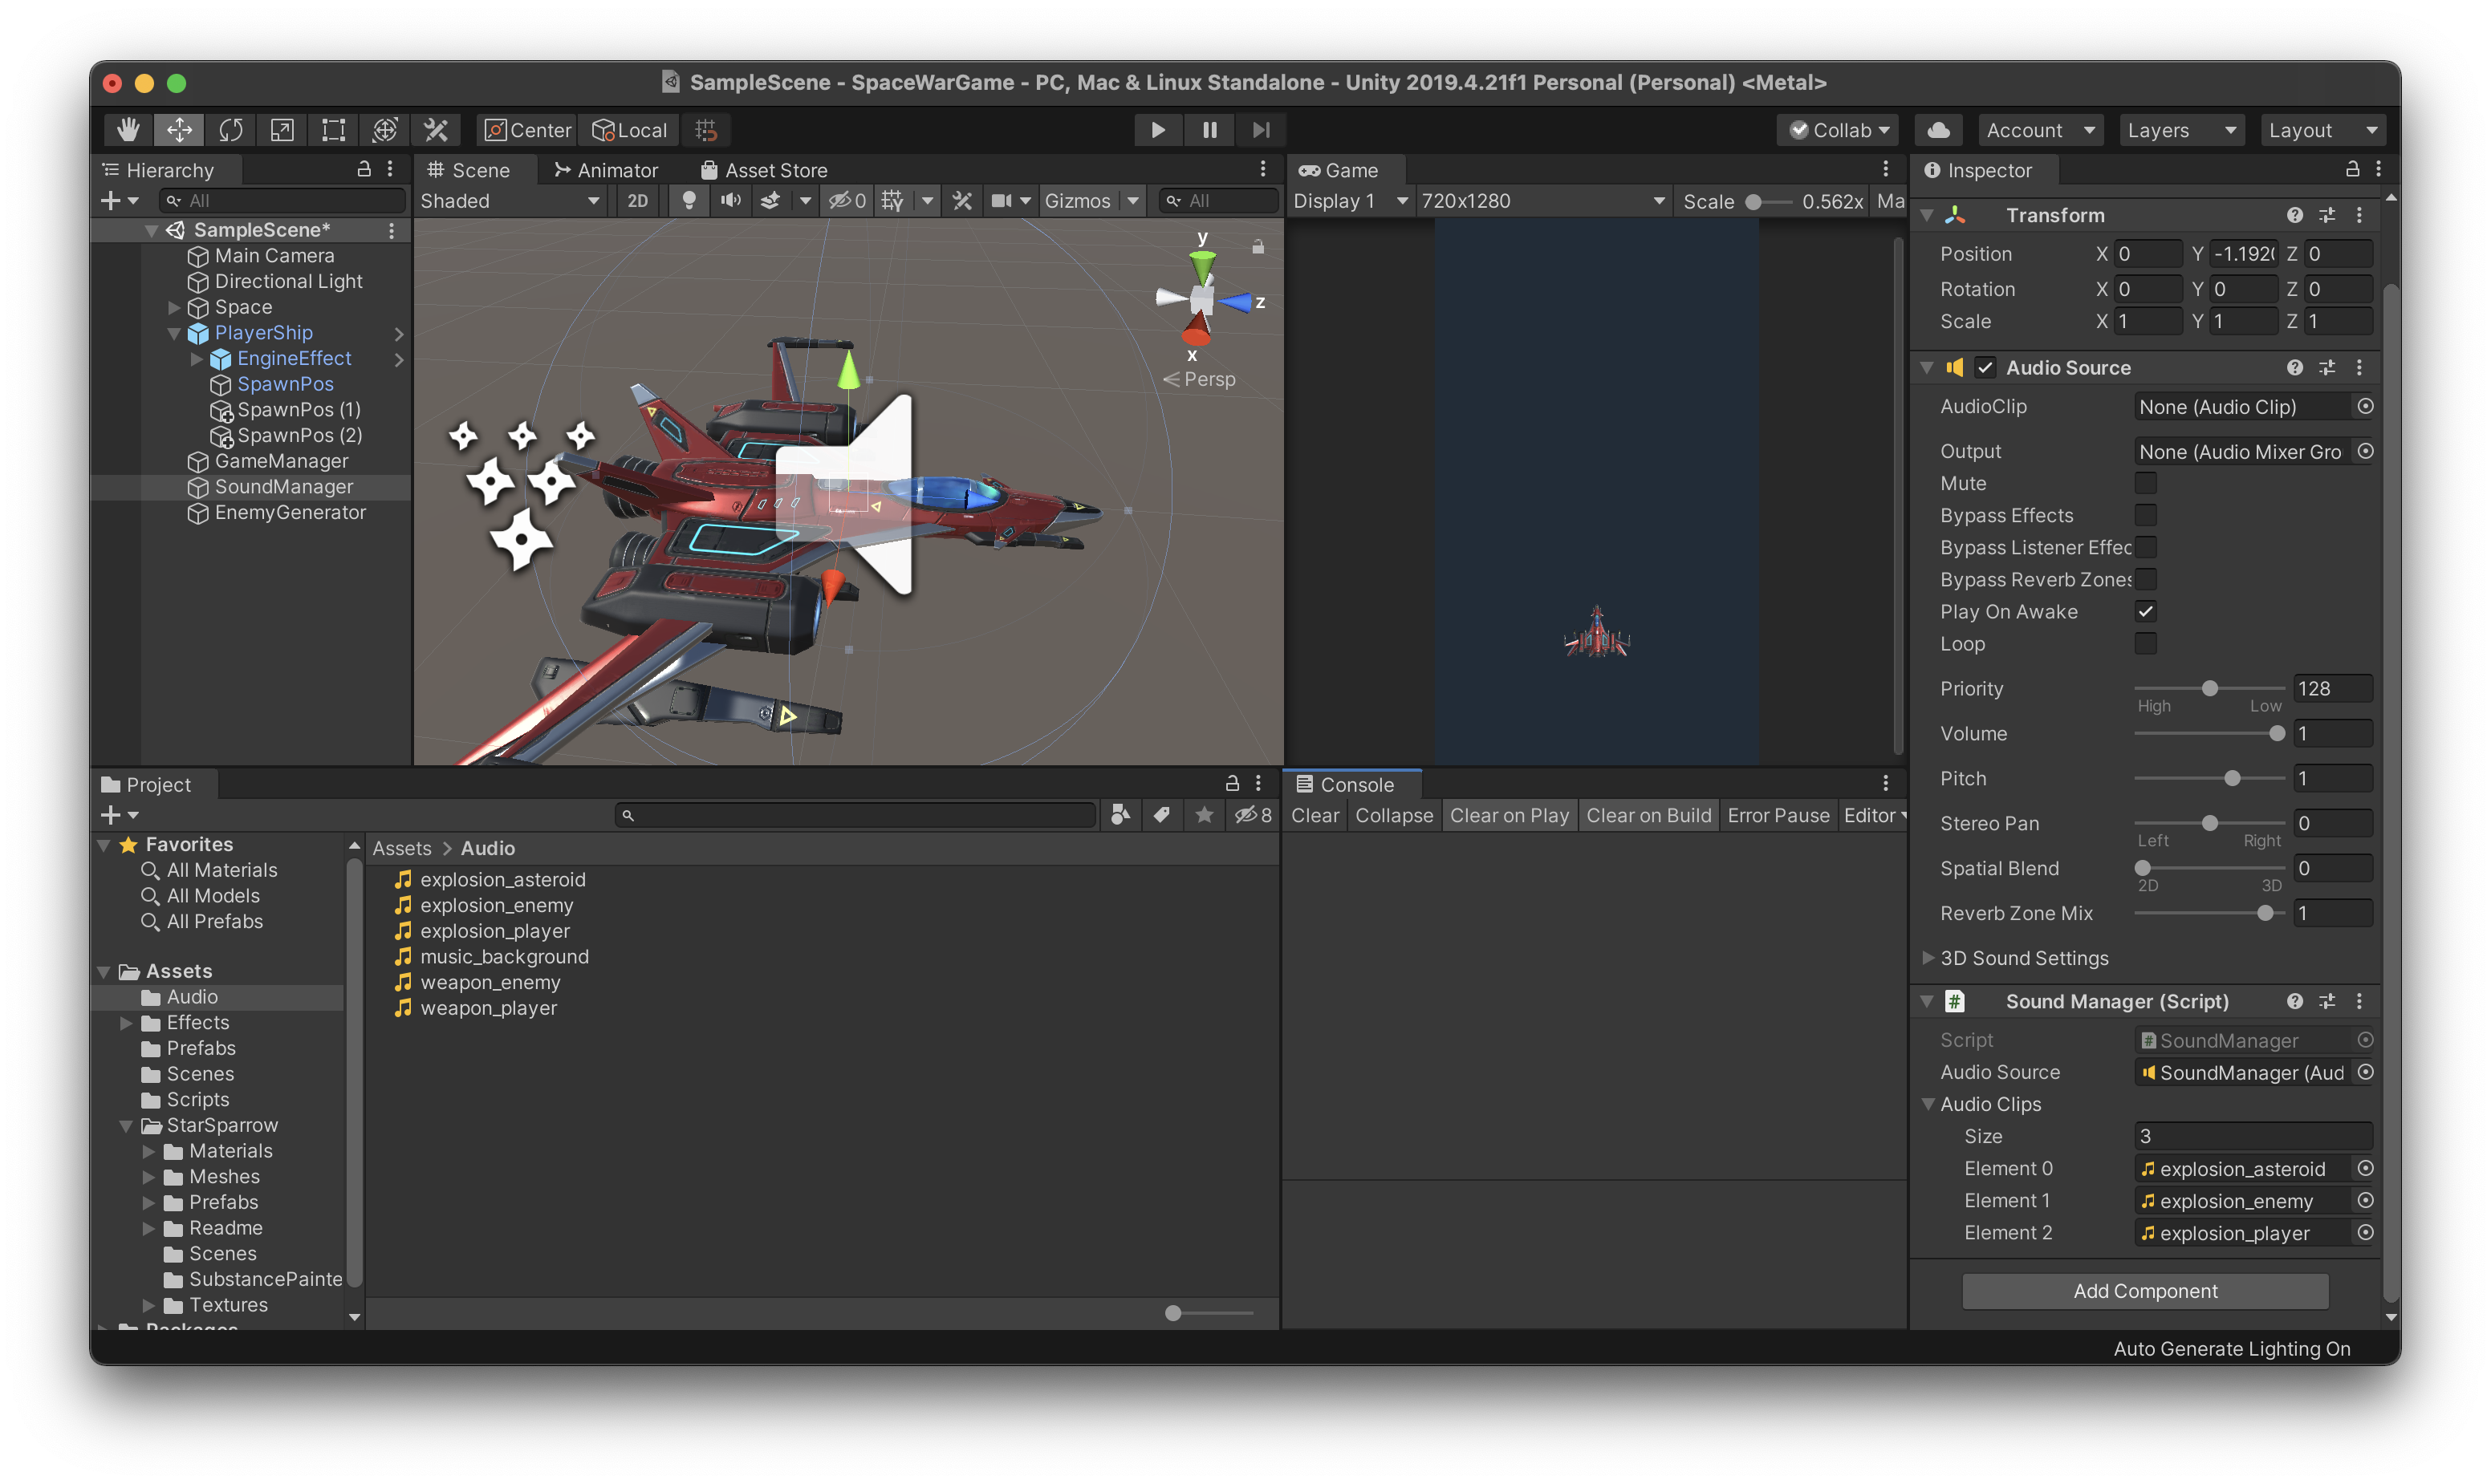Click the Pause button

pos(1209,130)
